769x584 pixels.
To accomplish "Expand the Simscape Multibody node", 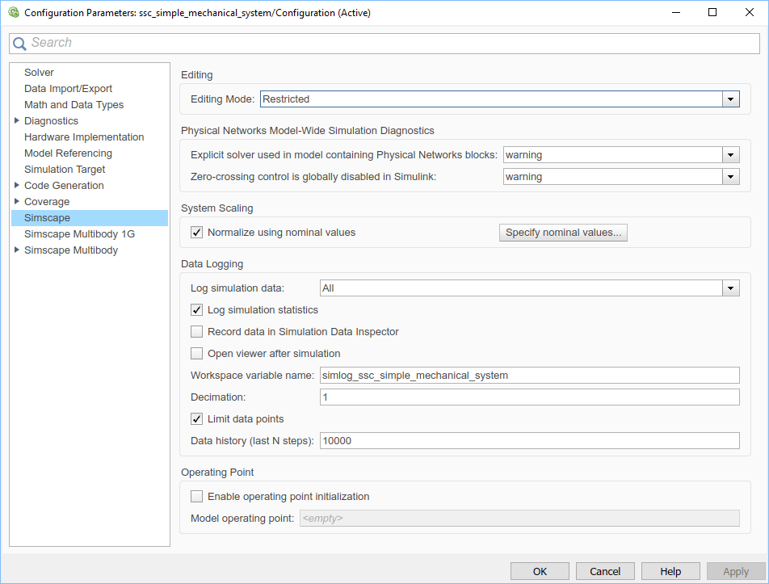I will pyautogui.click(x=17, y=250).
